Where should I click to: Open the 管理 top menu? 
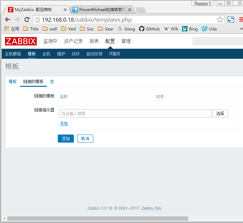tap(126, 41)
